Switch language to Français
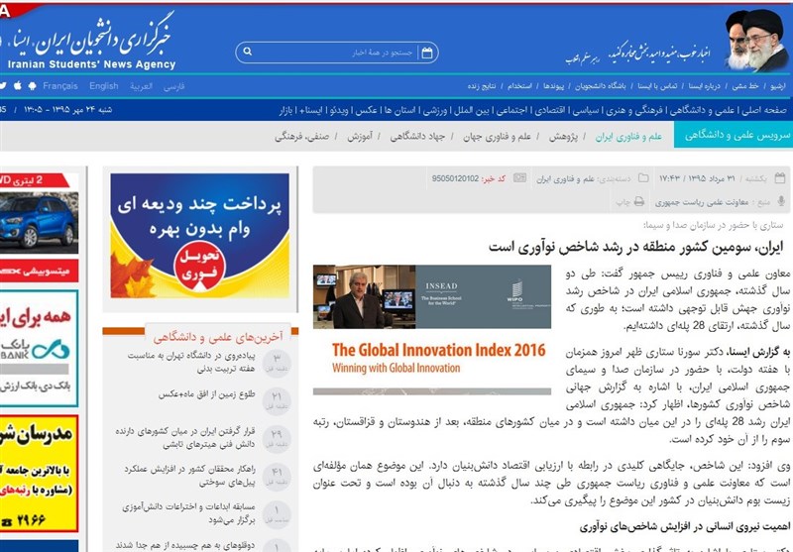 pyautogui.click(x=59, y=86)
